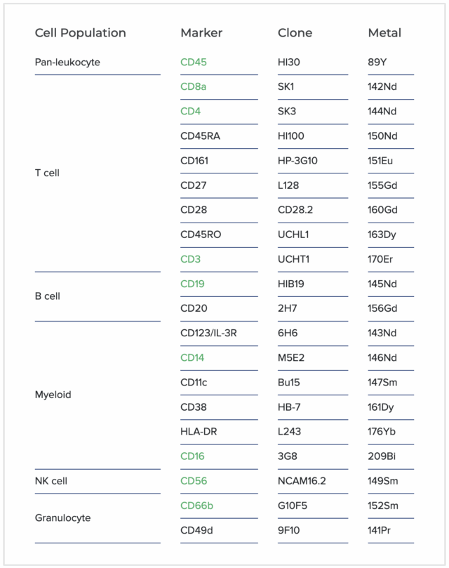The width and height of the screenshot is (449, 568).
Task: Select the CD45RA marker cell
Action: click(x=200, y=136)
